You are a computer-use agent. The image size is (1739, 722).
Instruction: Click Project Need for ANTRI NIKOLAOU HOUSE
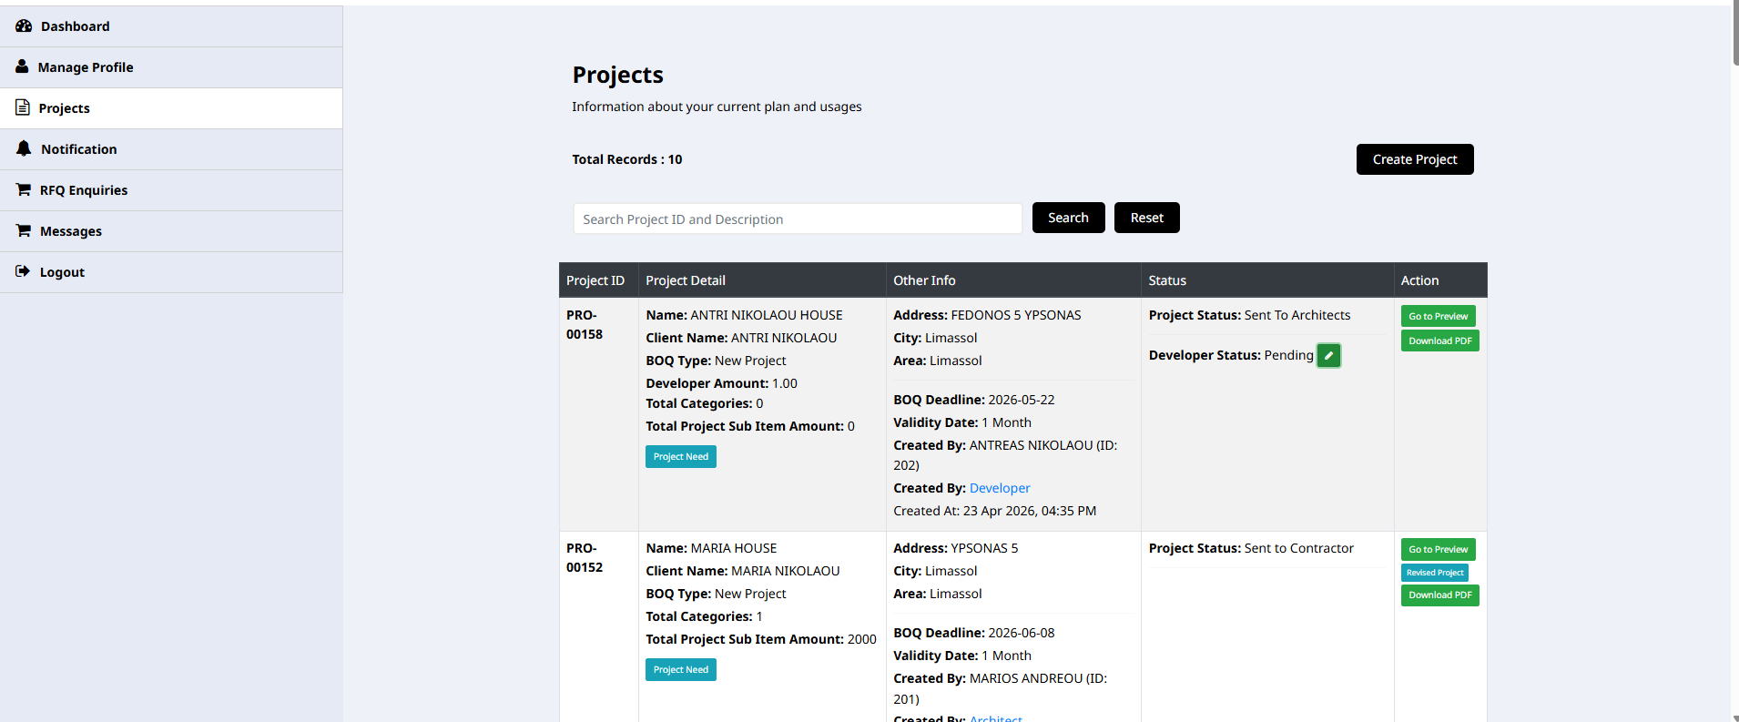pos(681,456)
